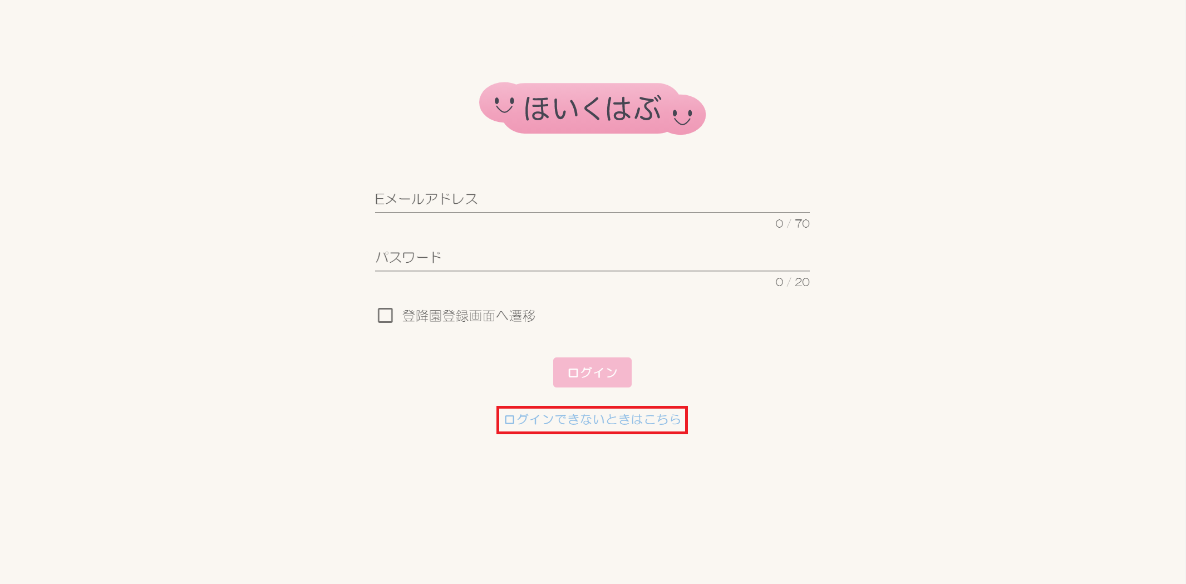Click the underline beneath the email field

click(x=592, y=212)
